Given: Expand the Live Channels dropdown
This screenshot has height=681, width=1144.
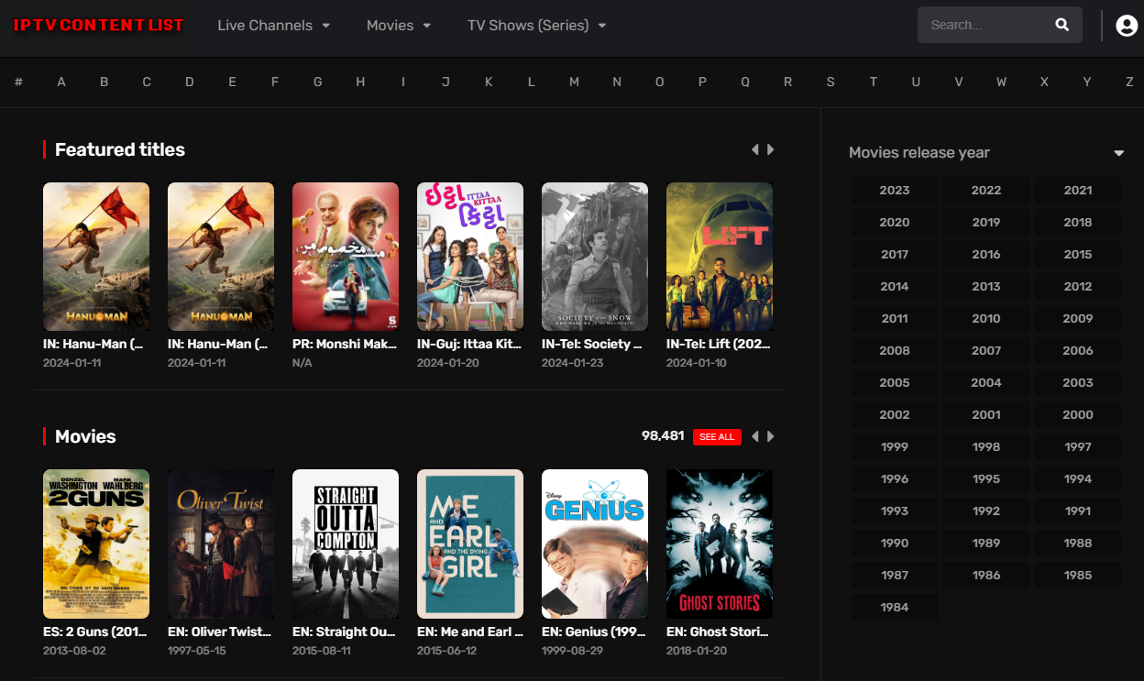Looking at the screenshot, I should 273,25.
